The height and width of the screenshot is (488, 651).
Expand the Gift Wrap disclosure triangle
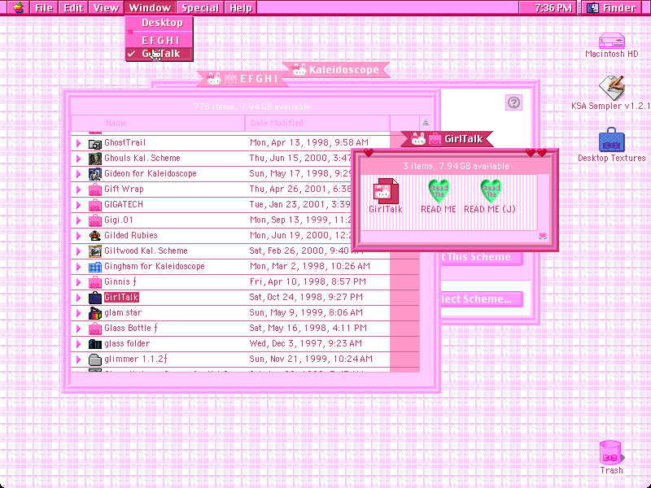coord(78,190)
